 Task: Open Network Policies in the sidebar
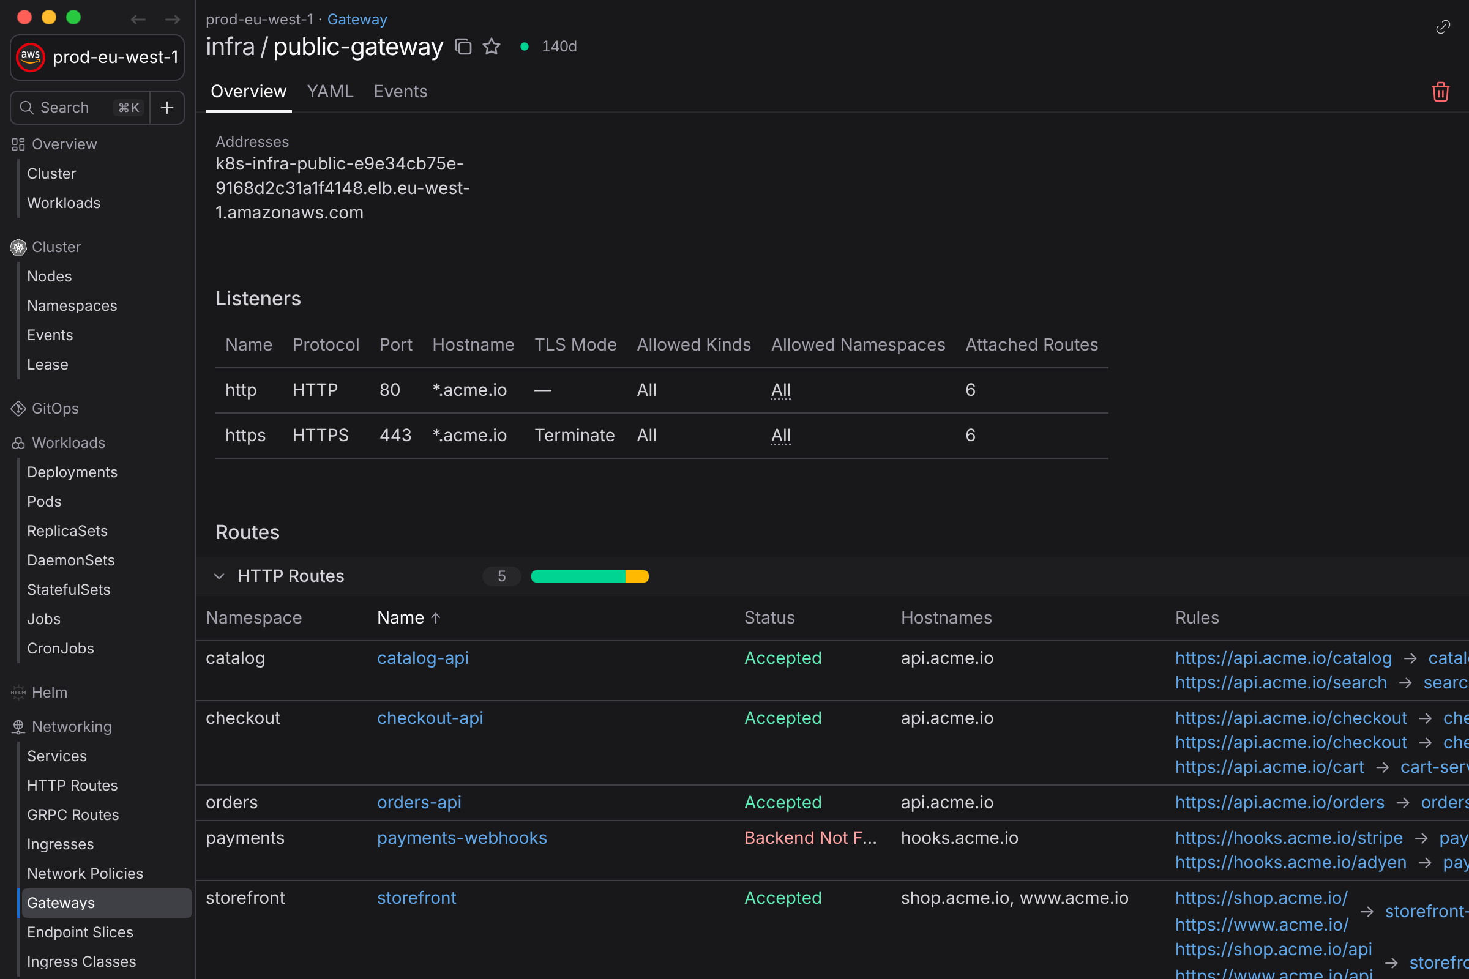[85, 874]
